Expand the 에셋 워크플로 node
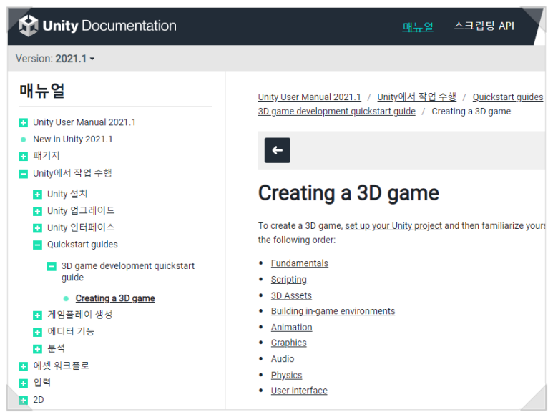 (24, 366)
